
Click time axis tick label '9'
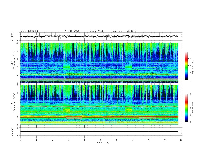165,140
